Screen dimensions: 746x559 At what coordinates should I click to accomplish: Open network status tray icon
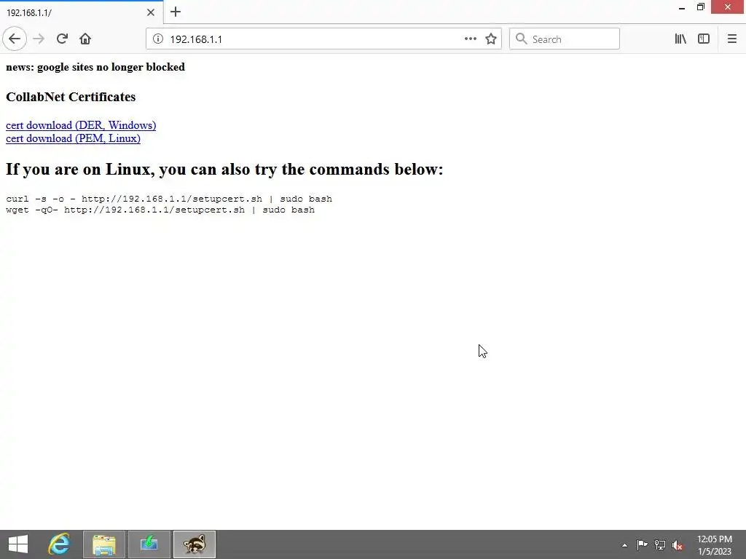point(660,544)
